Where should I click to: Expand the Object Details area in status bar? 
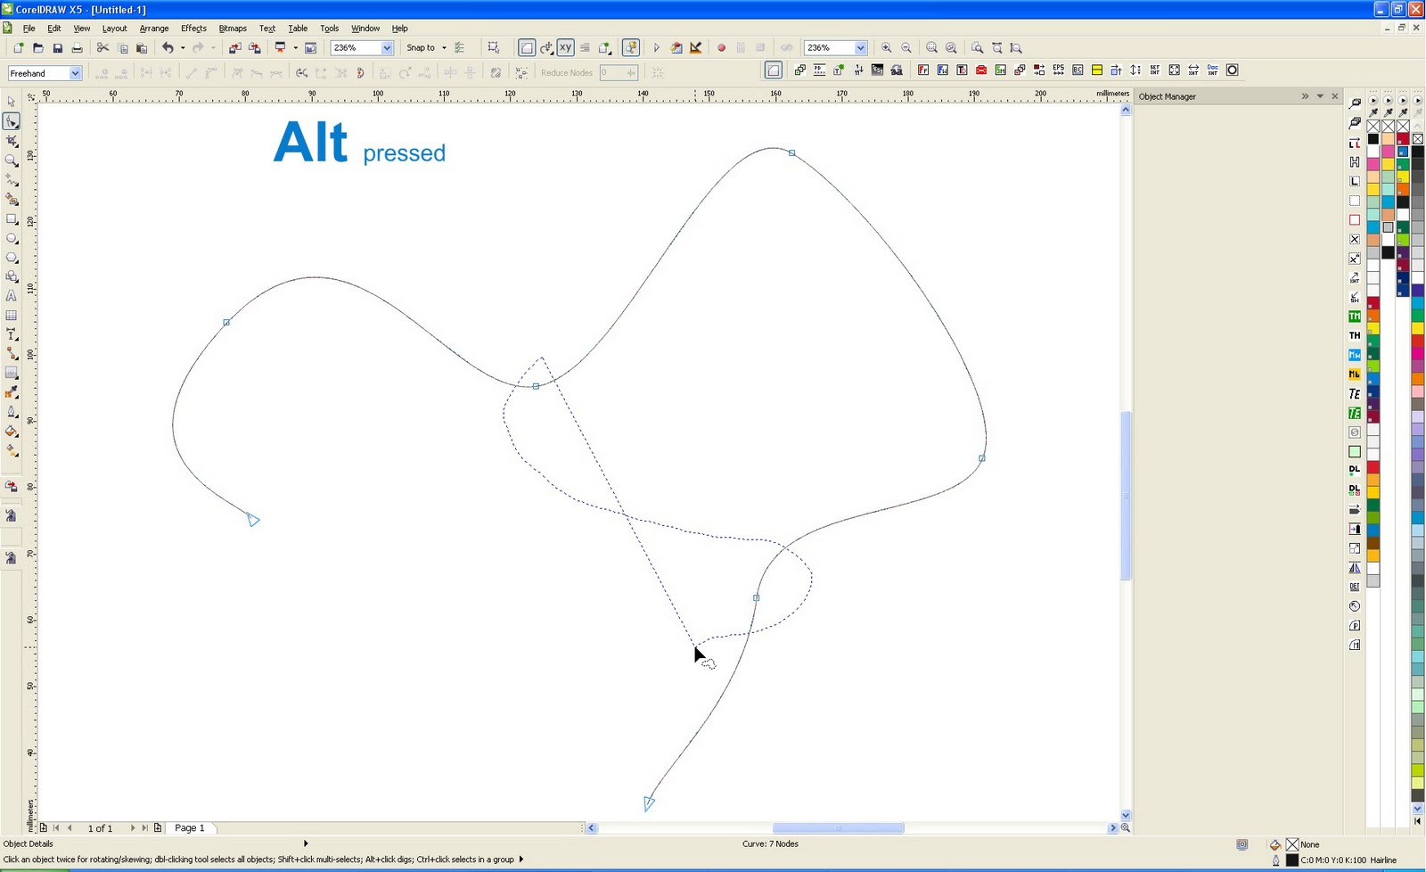[306, 843]
